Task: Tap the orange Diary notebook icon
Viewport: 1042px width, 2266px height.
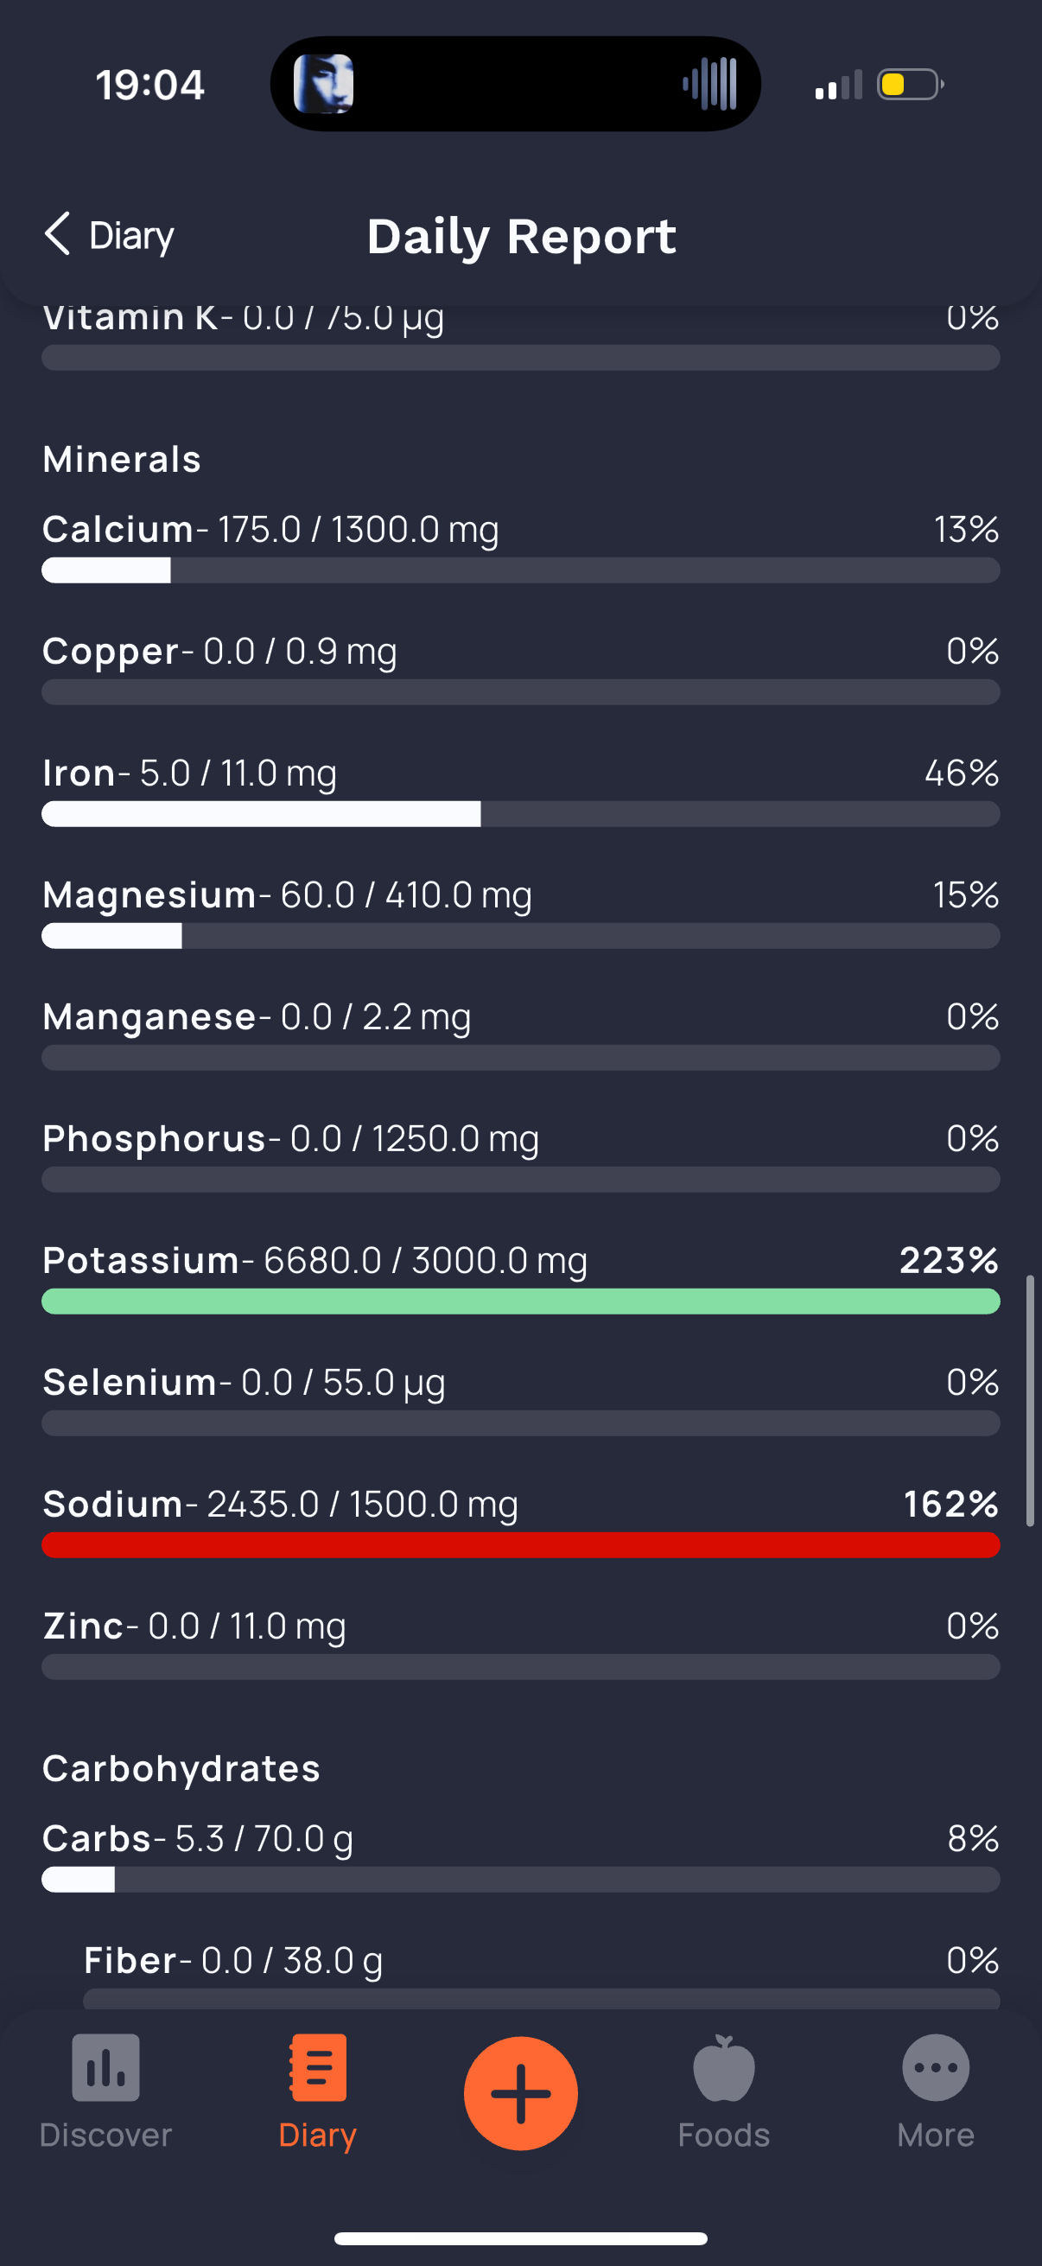Action: pyautogui.click(x=317, y=2067)
